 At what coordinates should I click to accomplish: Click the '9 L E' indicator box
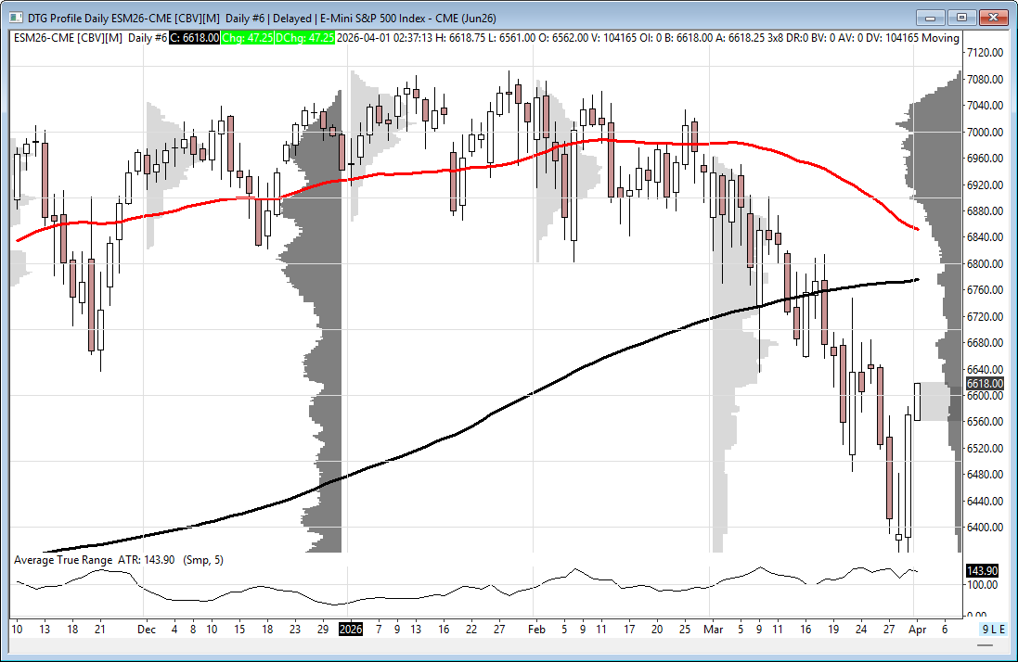994,629
